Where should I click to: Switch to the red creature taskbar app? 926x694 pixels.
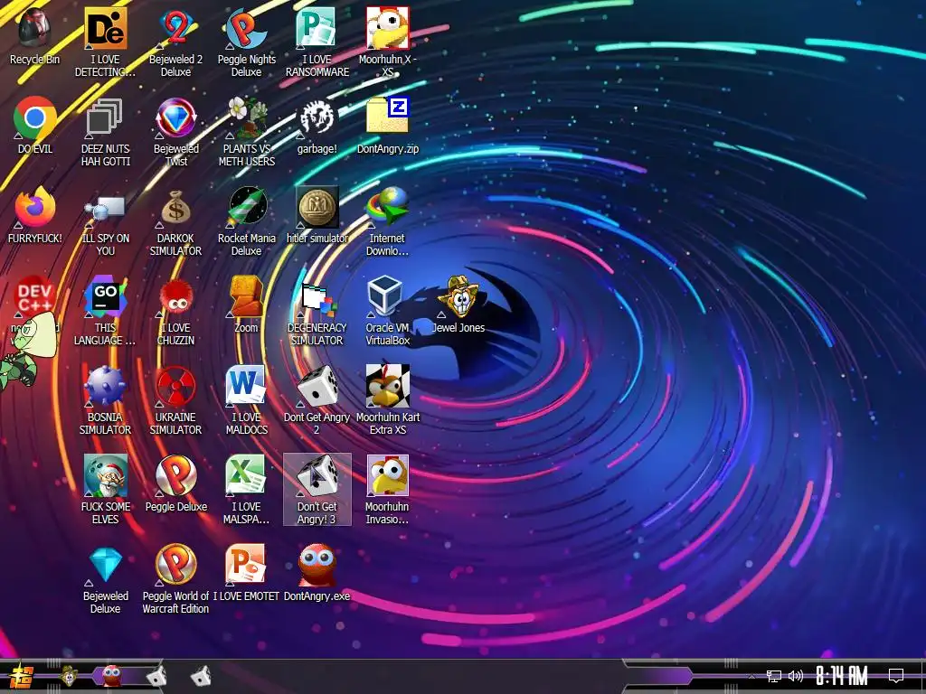(x=112, y=676)
